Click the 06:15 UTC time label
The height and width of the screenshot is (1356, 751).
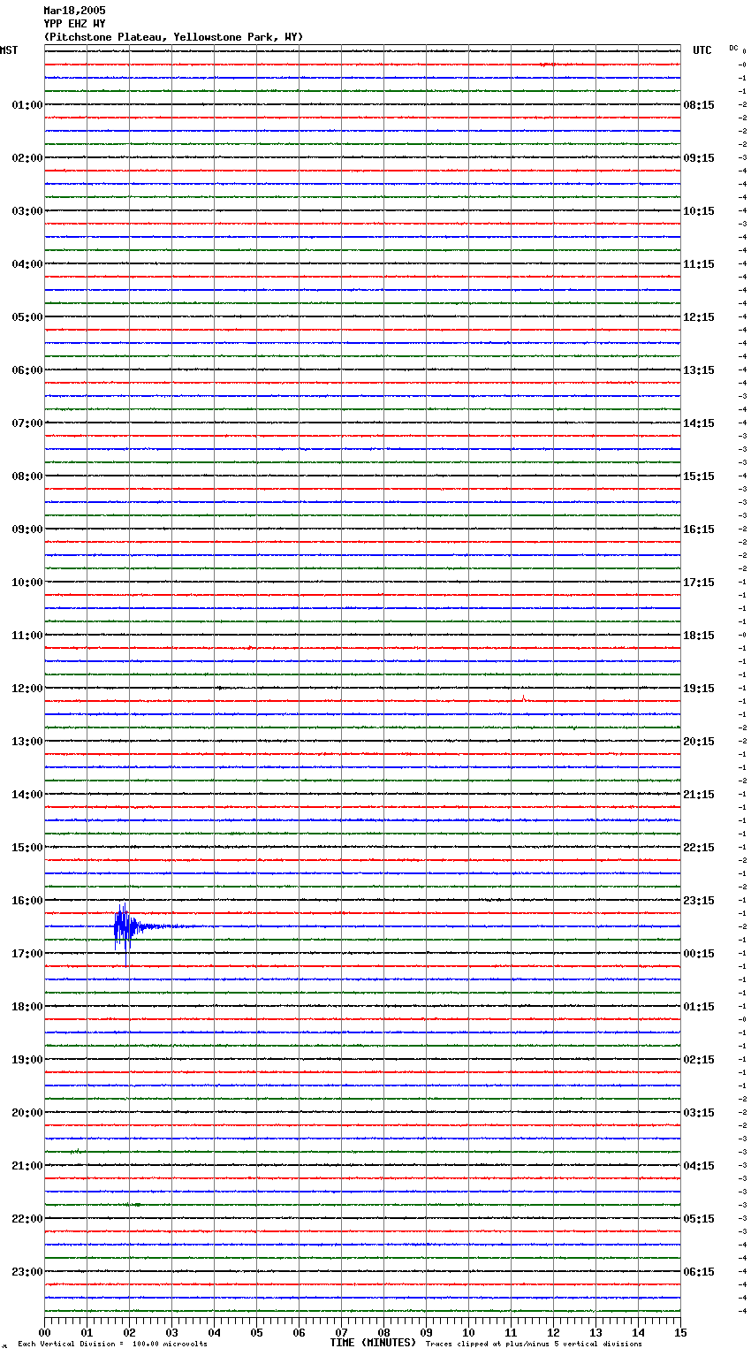[x=699, y=1272]
